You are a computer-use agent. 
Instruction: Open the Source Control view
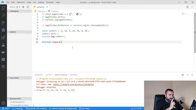pyautogui.click(x=3, y=23)
